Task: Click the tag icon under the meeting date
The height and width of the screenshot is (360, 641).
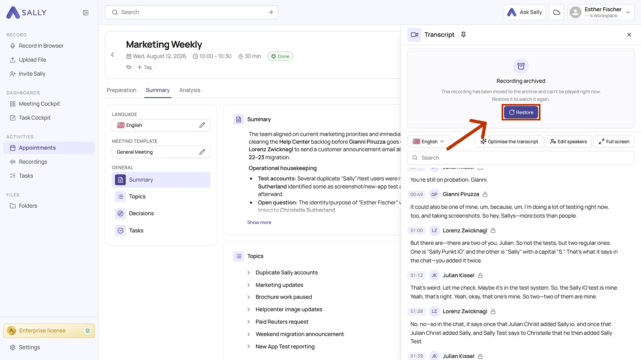Action: pyautogui.click(x=129, y=67)
